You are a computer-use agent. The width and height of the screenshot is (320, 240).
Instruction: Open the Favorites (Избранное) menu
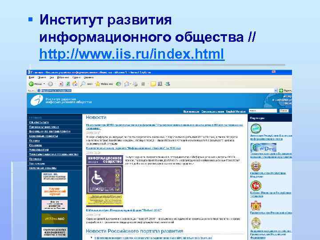[63, 77]
